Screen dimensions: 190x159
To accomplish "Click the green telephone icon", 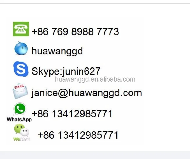I will pos(21,29).
